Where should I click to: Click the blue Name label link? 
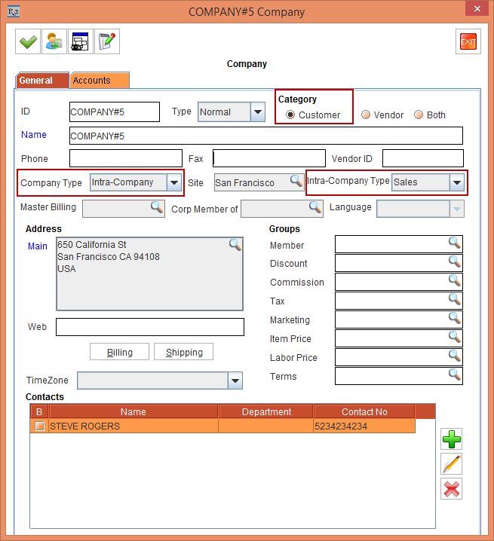click(x=34, y=135)
